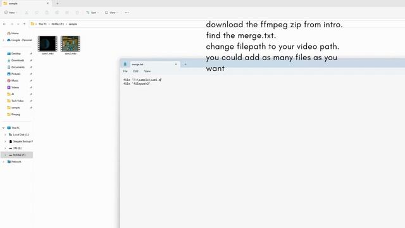Screen dimensions: 405x228
Task: Unpin Desktop using its pin icon
Action: (31, 53)
